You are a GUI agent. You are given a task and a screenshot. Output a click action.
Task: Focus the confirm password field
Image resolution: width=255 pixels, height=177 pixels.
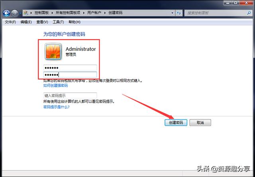70,75
